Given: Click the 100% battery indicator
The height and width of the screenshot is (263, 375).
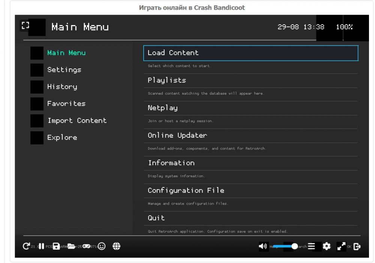Looking at the screenshot, I should point(344,27).
